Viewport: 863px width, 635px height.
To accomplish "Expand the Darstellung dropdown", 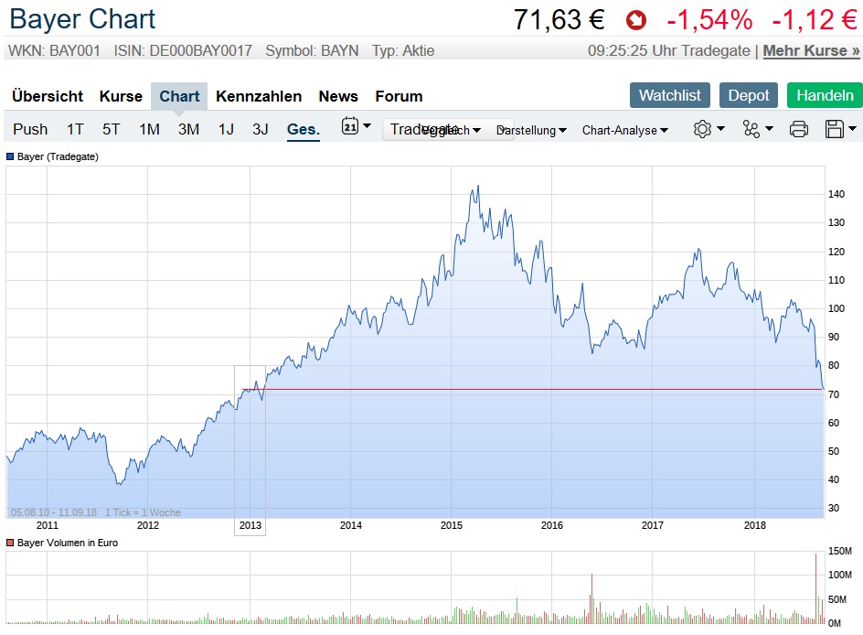I will point(531,131).
